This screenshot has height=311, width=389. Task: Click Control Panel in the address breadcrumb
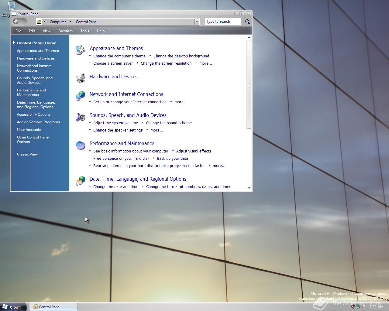pos(87,22)
